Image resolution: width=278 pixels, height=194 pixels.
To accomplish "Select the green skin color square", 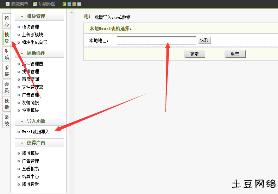I will [x=64, y=4].
